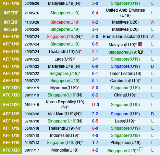Select Mongolia(U19) team name
Image resolution: width=160 pixels, height=155 pixels.
pos(65,150)
